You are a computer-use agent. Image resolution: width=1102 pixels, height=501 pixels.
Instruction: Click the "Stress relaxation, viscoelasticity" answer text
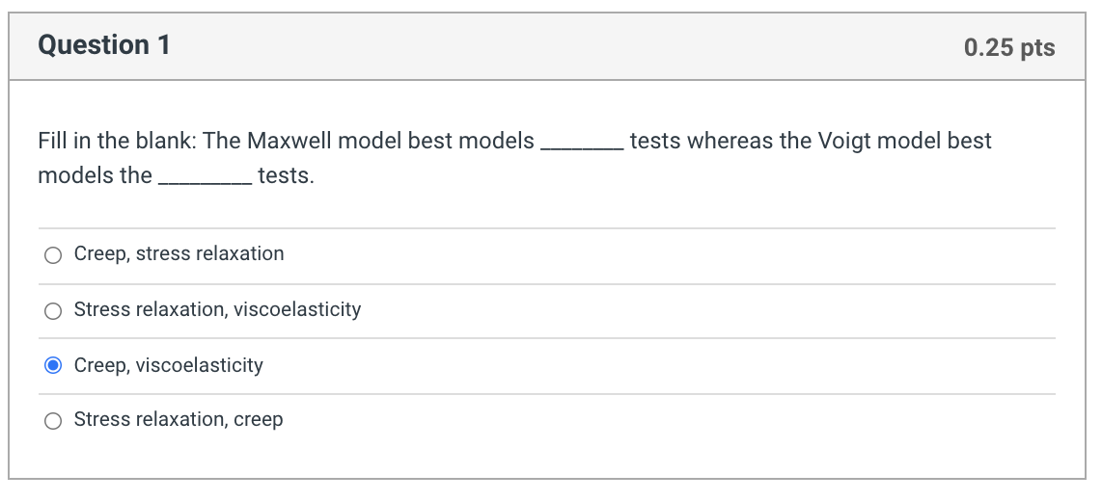click(x=217, y=309)
